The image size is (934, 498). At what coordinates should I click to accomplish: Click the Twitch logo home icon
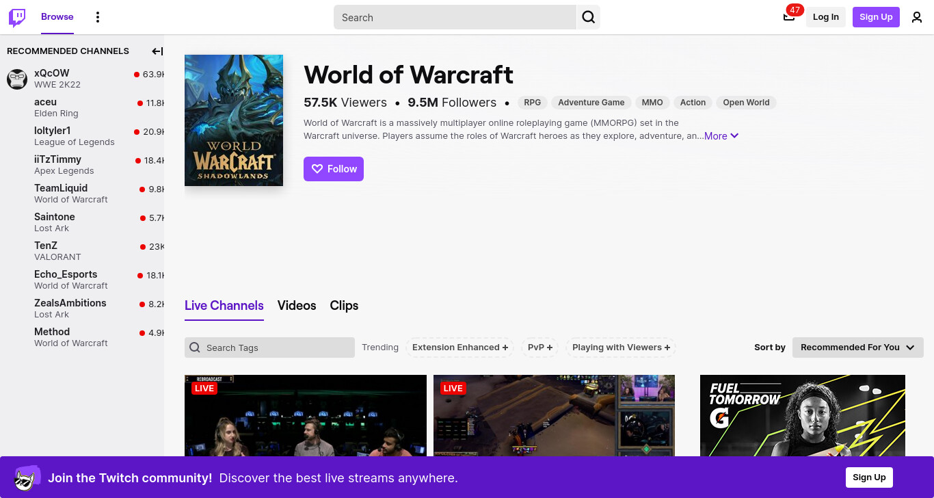coord(17,17)
